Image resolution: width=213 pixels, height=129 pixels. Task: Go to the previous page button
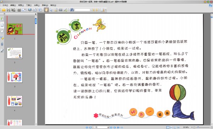click(90, 127)
